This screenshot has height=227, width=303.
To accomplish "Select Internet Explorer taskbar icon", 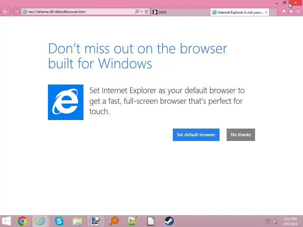I will coord(41,221).
